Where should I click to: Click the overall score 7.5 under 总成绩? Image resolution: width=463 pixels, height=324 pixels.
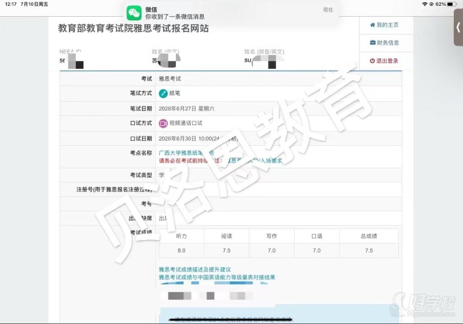pyautogui.click(x=369, y=251)
